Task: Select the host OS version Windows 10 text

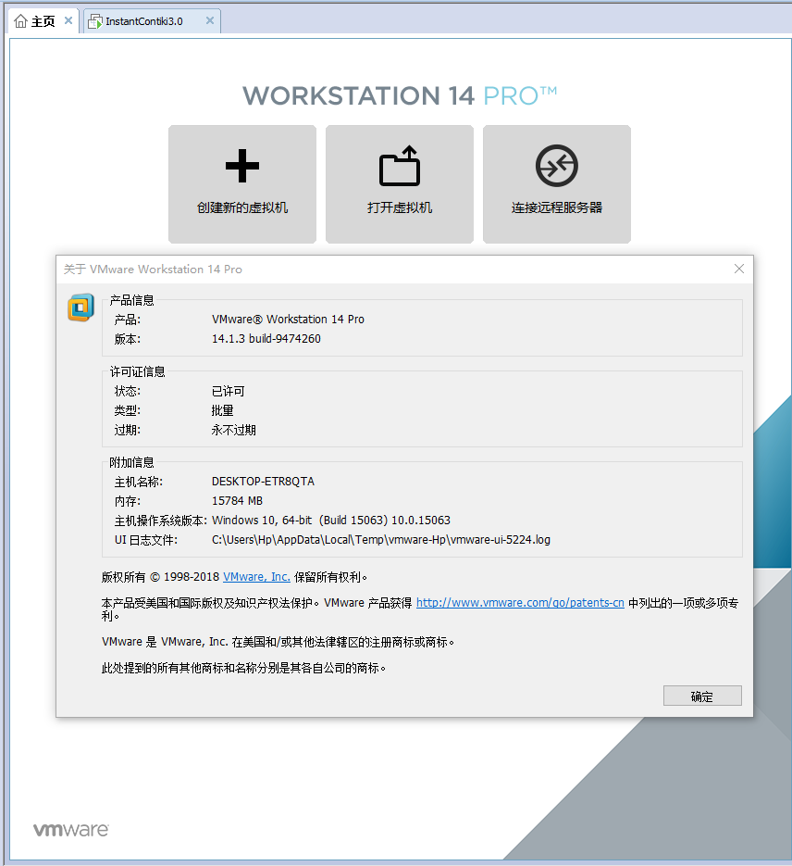Action: [x=331, y=521]
